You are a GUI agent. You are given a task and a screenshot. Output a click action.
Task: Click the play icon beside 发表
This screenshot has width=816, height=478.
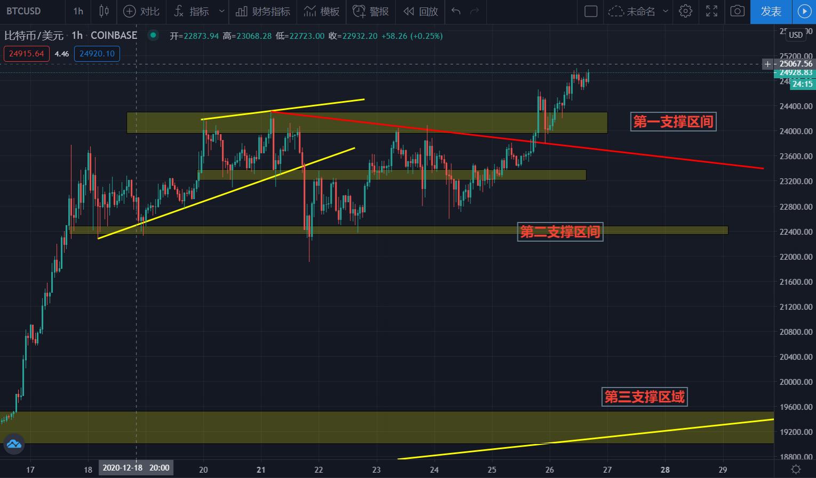pos(804,11)
